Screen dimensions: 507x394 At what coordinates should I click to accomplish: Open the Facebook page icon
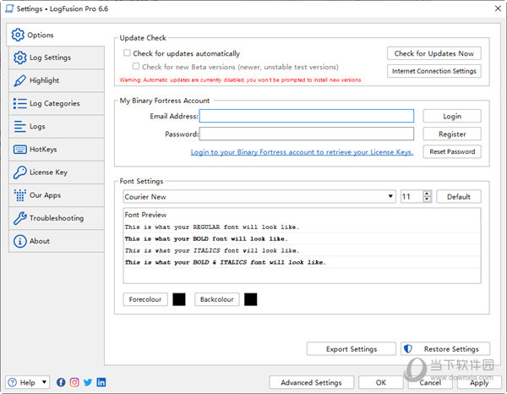click(x=61, y=382)
